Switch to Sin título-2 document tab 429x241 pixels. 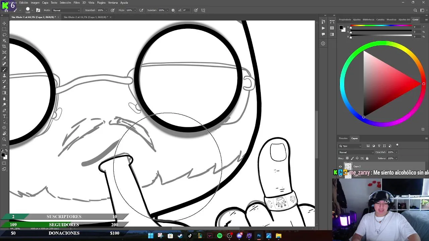86,17
